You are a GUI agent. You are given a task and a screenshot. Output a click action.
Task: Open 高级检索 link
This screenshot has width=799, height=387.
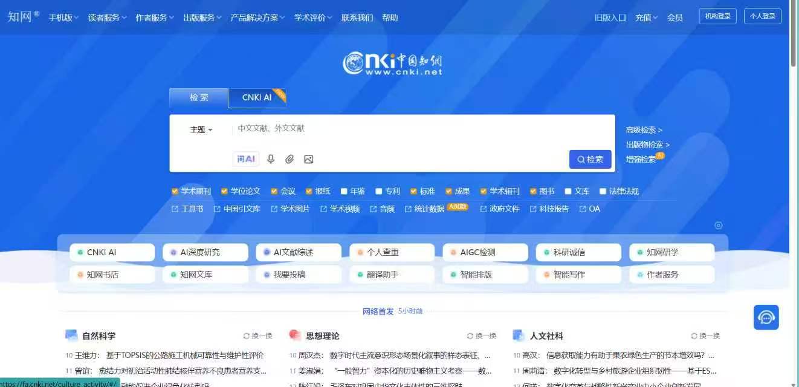pyautogui.click(x=644, y=130)
